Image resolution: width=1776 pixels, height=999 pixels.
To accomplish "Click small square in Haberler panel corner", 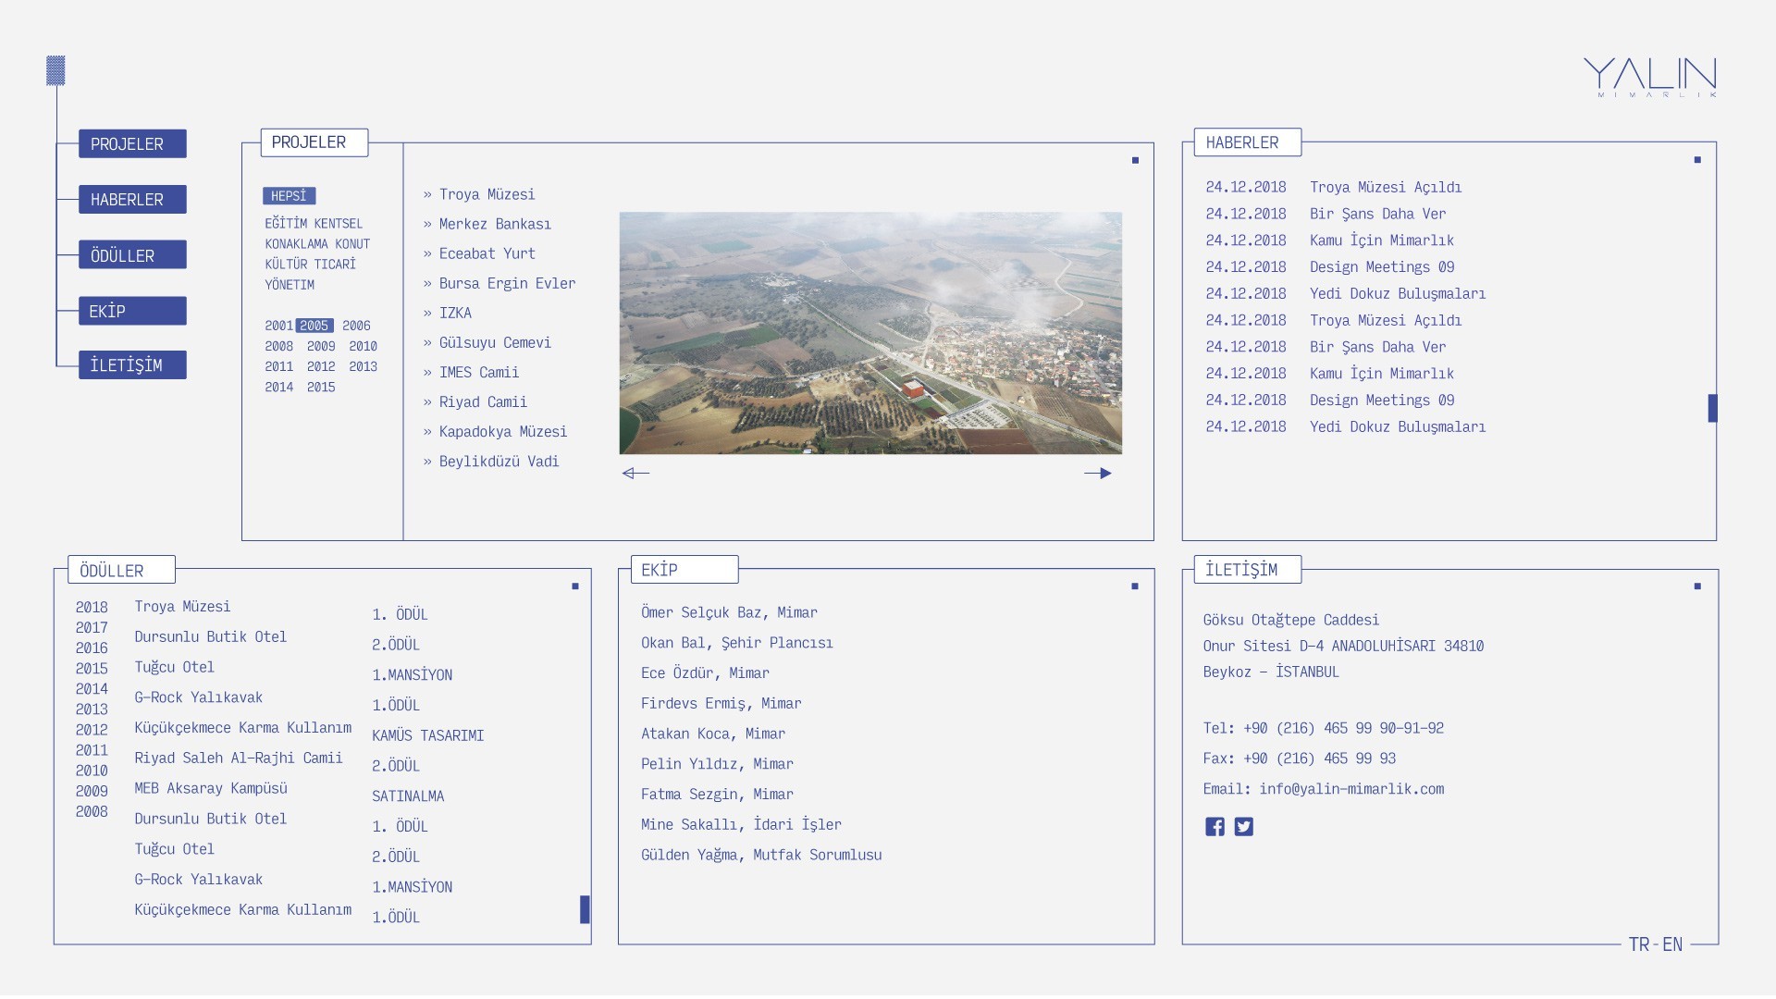I will coord(1697,160).
